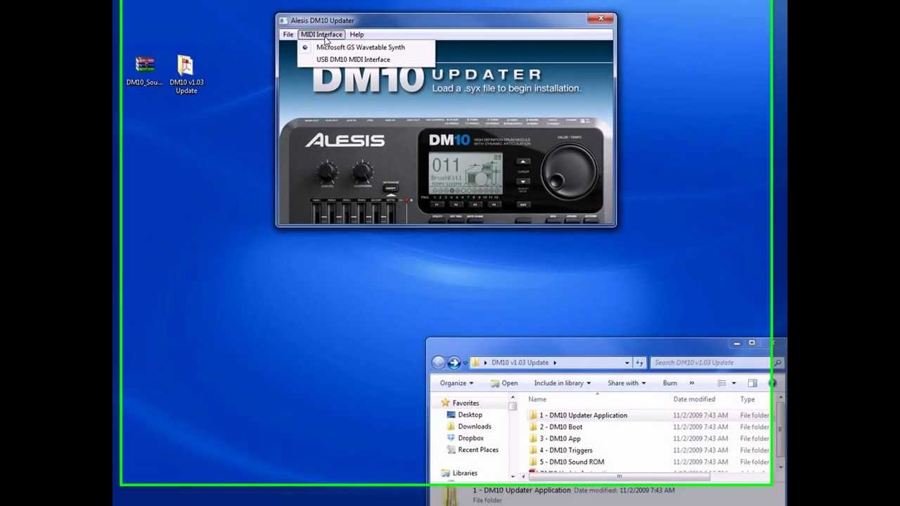Select the folder icon of 5 - DM10 Sound ROM
This screenshot has height=506, width=900.
click(x=533, y=462)
